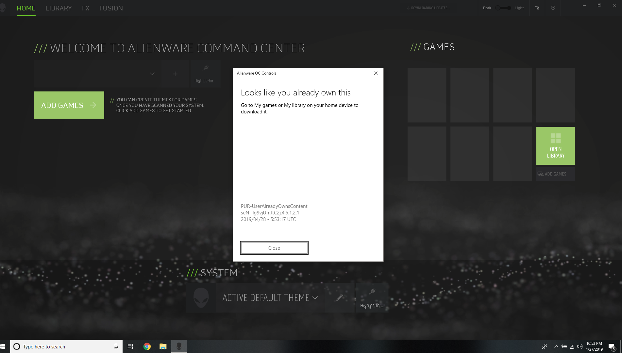Toggle the Dark/Light theme switch
The height and width of the screenshot is (353, 622).
tap(503, 8)
